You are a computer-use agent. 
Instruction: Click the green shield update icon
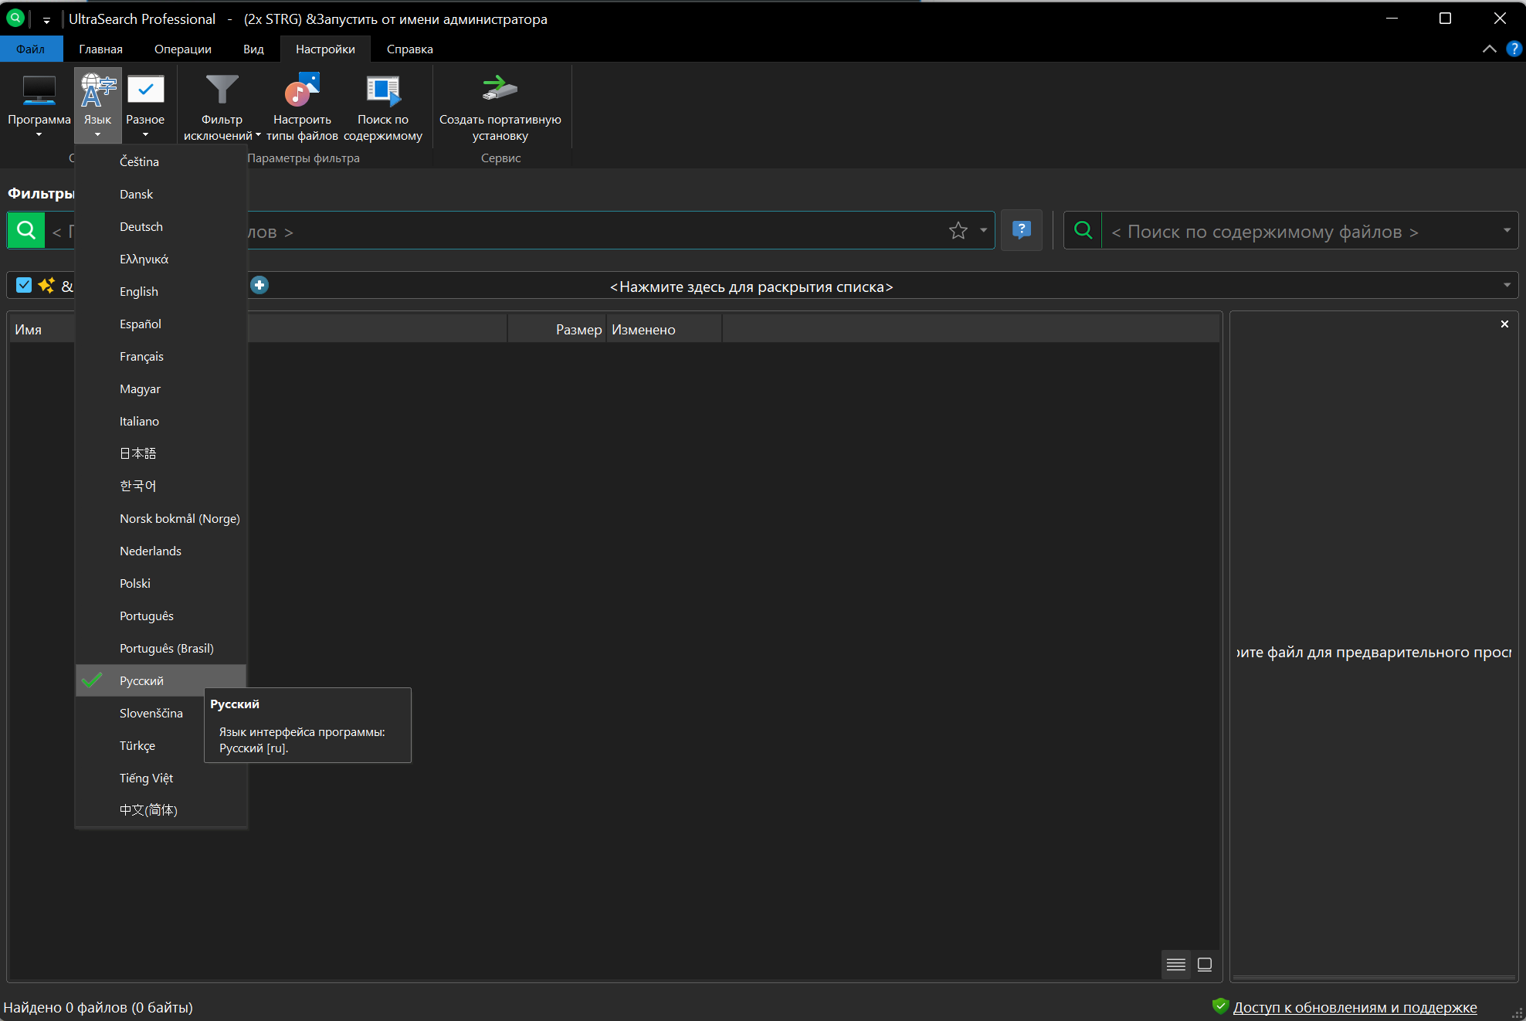[x=1220, y=1006]
